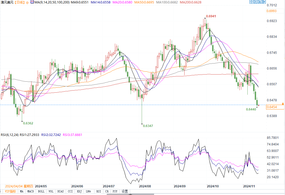Click the 日线 period label
Screen dimensions: 285x195
pos(19,2)
